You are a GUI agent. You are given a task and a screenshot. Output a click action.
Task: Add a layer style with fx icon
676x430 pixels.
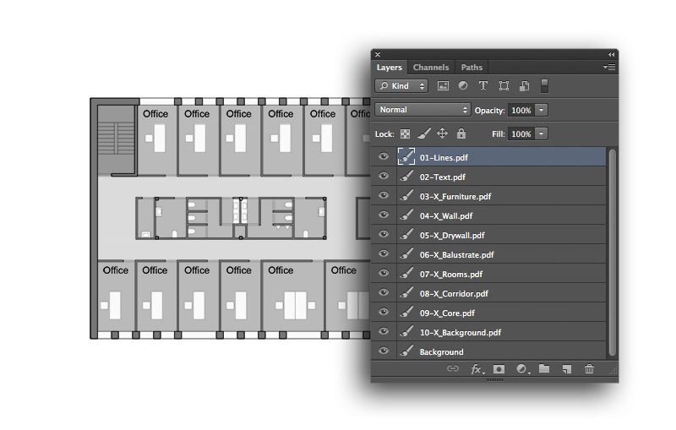[477, 369]
